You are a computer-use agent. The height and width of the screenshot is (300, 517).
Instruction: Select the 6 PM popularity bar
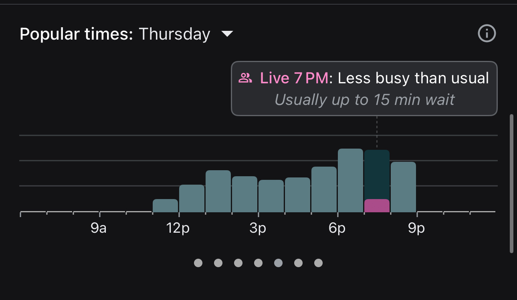click(x=350, y=180)
